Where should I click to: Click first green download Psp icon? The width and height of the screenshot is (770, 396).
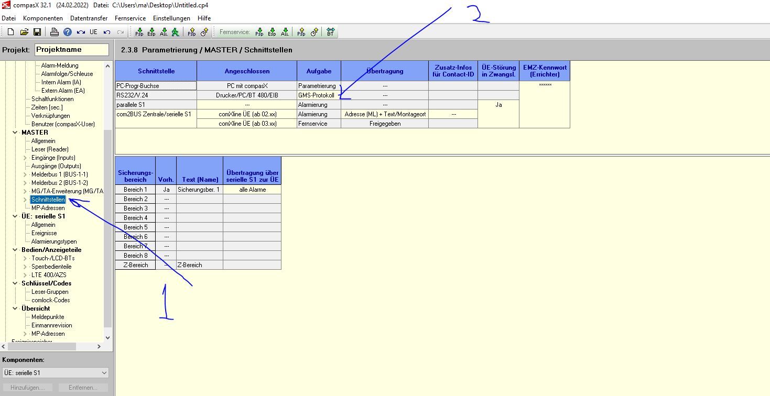139,32
